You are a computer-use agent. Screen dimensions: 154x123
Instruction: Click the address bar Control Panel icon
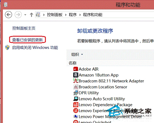(x=38, y=15)
